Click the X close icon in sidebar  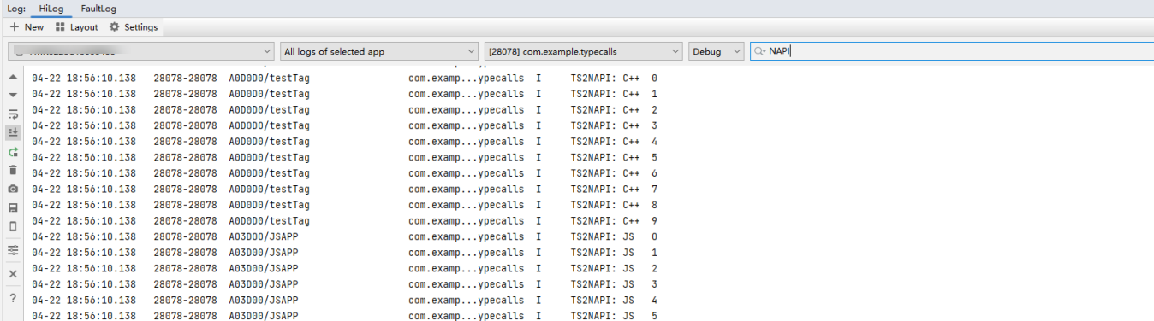tap(13, 274)
